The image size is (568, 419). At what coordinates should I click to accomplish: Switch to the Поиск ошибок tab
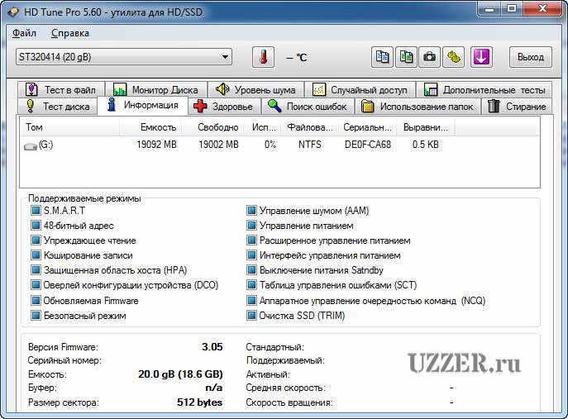point(309,106)
